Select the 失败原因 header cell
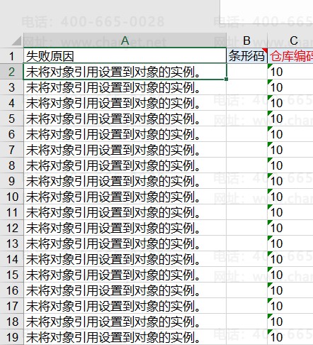The width and height of the screenshot is (313, 345). 125,56
